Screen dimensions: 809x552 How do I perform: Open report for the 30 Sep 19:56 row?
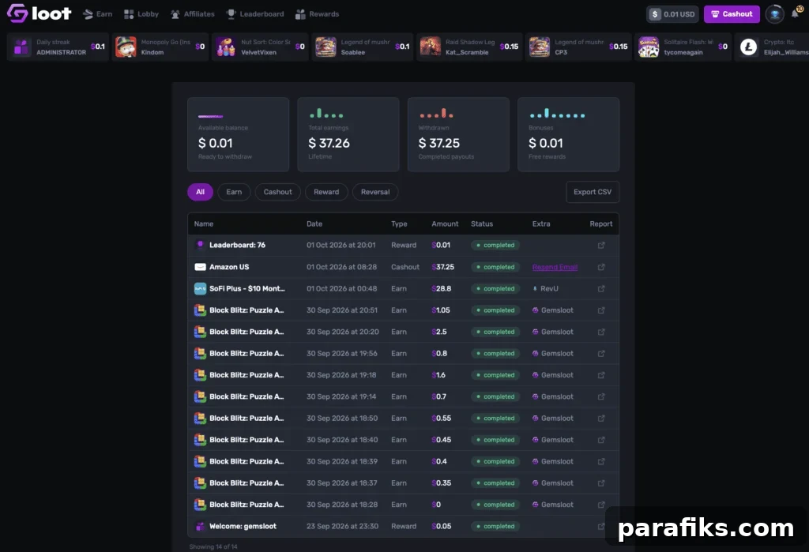[601, 354]
